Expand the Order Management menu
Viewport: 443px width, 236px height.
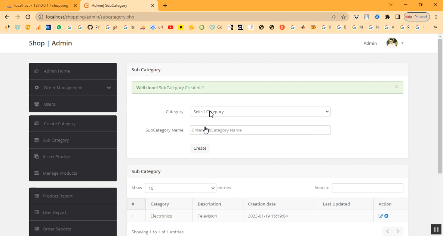73,88
